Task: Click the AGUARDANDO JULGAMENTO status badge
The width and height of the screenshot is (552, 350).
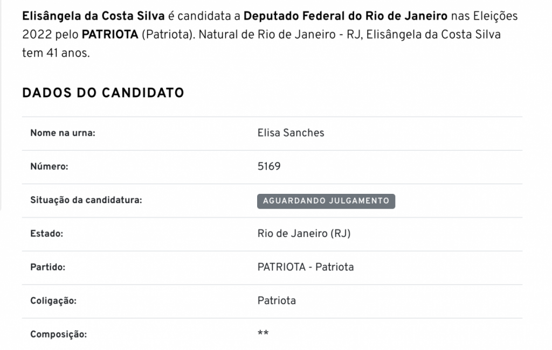Action: pyautogui.click(x=326, y=201)
